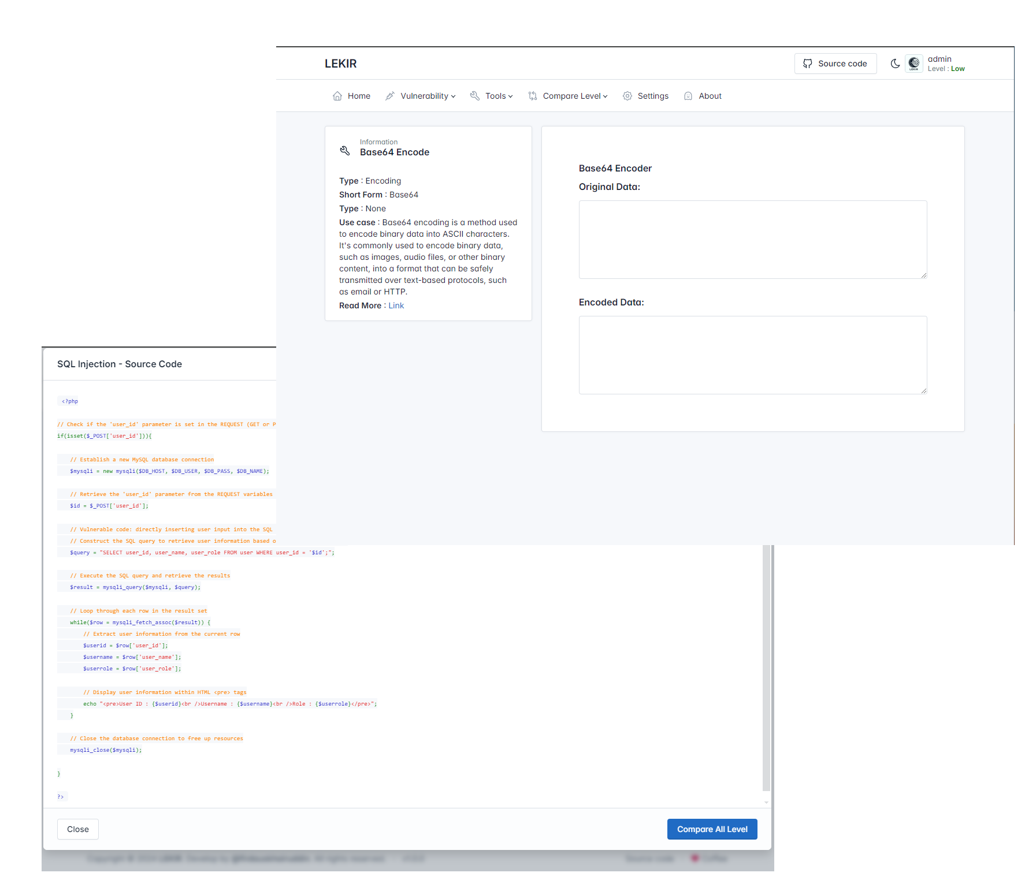Screen dimensions: 1025x895
Task: Open the Home menu item
Action: coord(351,96)
